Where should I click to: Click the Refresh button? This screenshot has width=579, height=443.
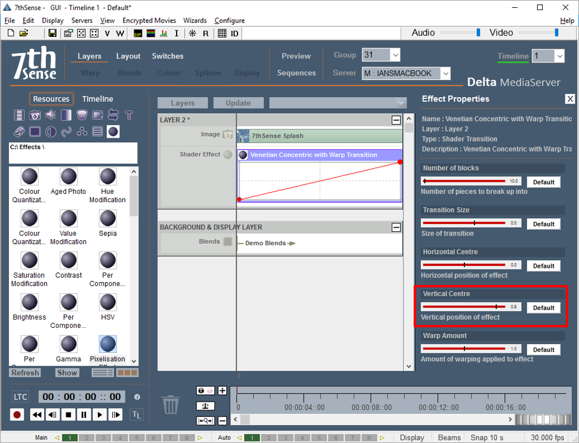click(x=25, y=373)
